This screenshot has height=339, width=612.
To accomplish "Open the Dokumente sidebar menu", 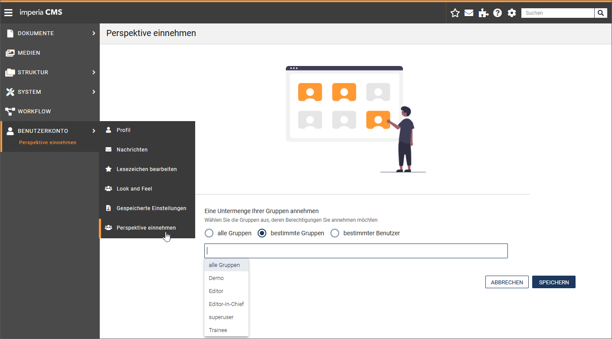I will 50,33.
